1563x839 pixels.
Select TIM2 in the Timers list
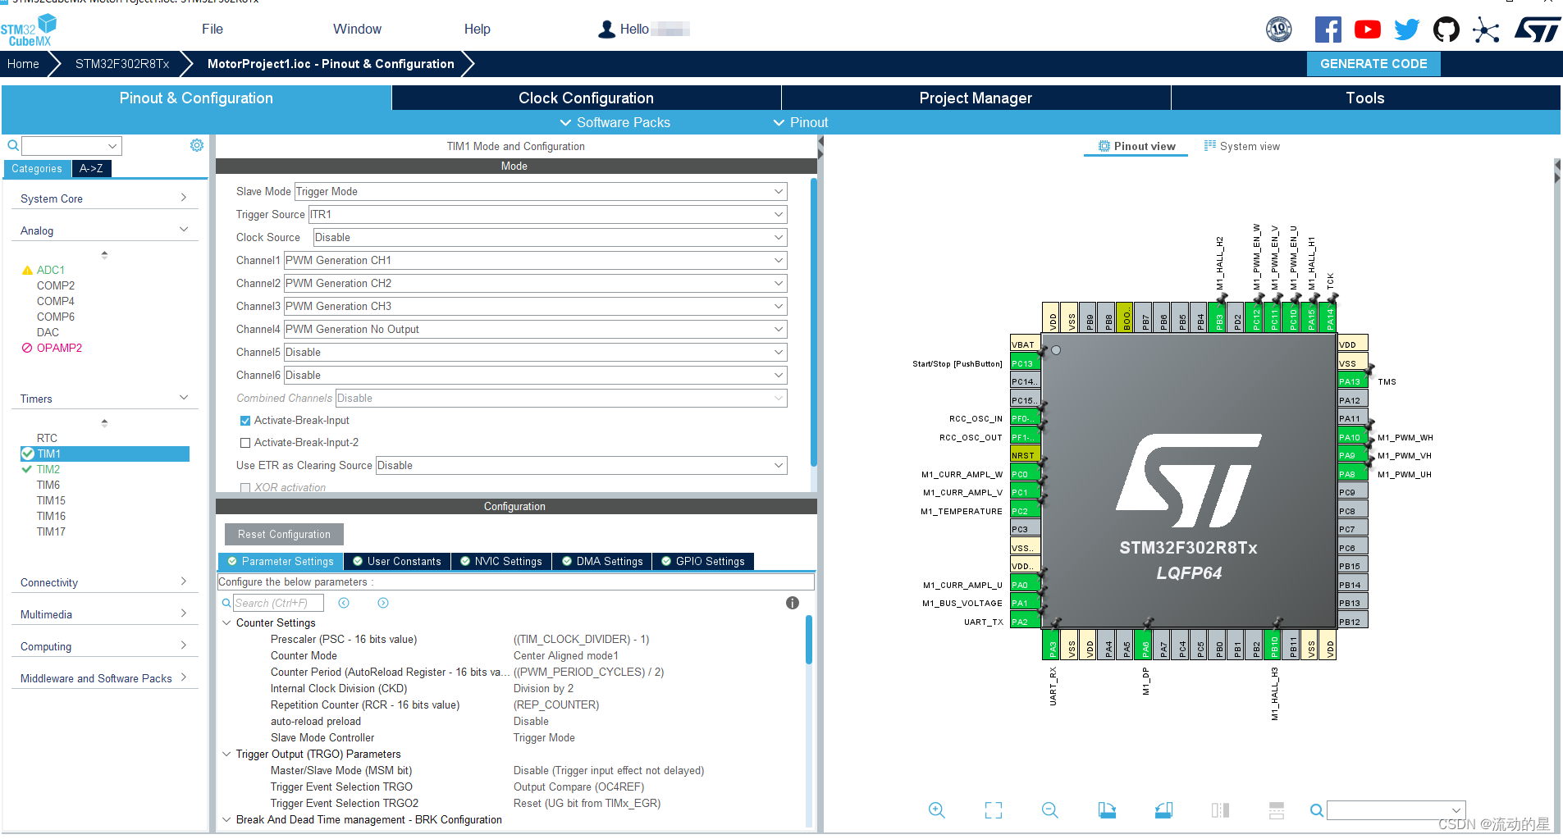47,469
